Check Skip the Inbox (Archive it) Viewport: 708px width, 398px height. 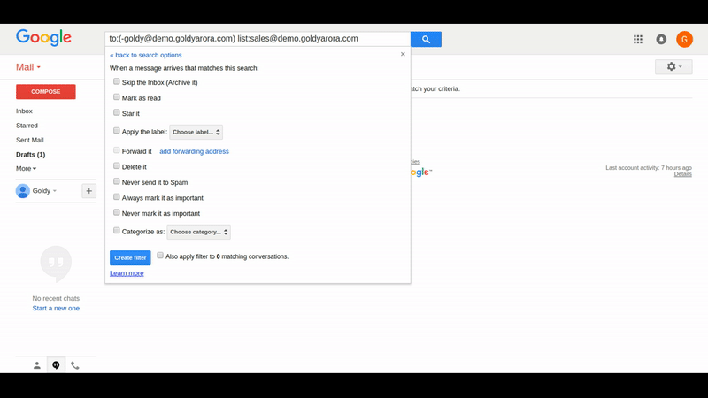click(117, 81)
